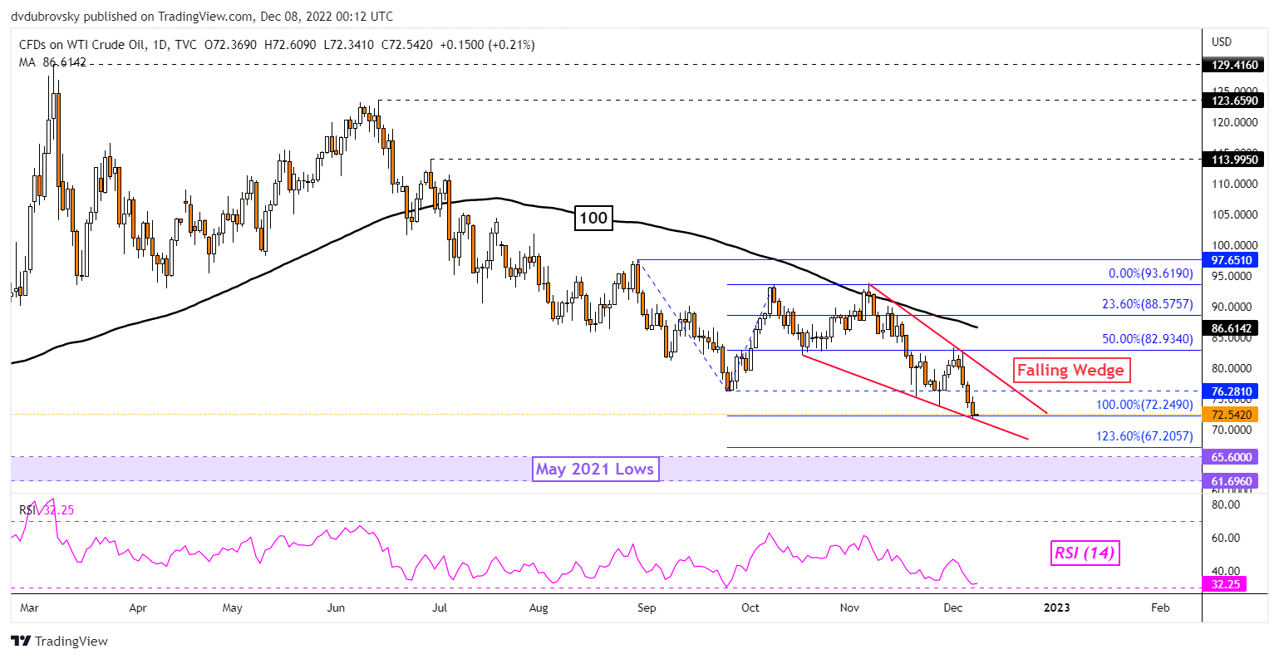Viewport: 1279px width, 659px height.
Task: Click the RSI 32.25 legend in lower pane
Action: tap(47, 509)
